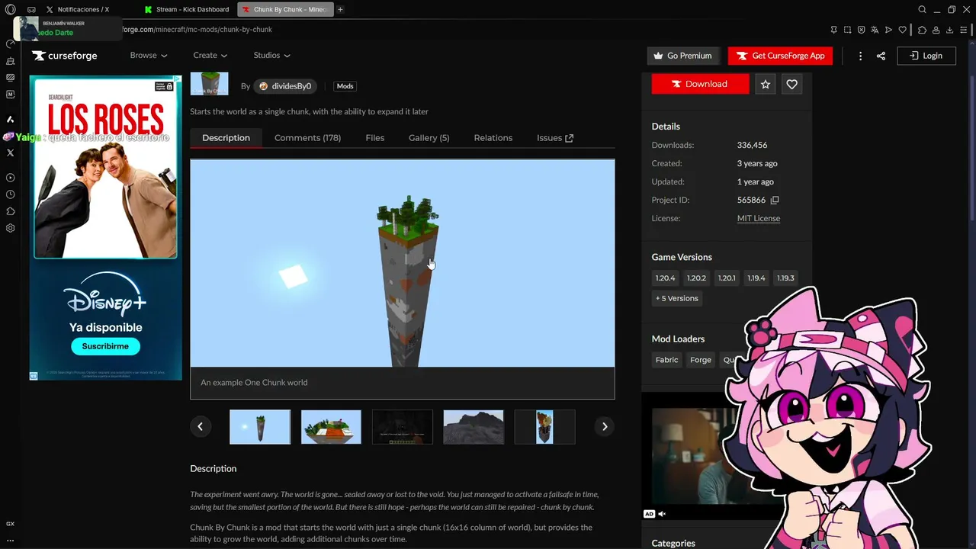Open sidebar extensions cube icon
This screenshot has width=976, height=549.
(10, 211)
